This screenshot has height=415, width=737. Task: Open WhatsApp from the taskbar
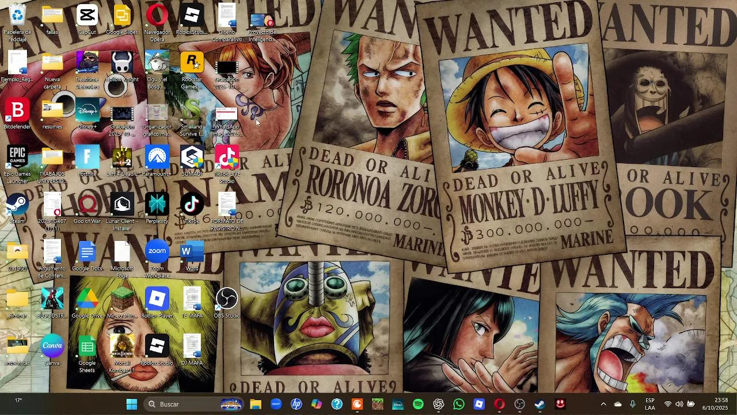(459, 404)
